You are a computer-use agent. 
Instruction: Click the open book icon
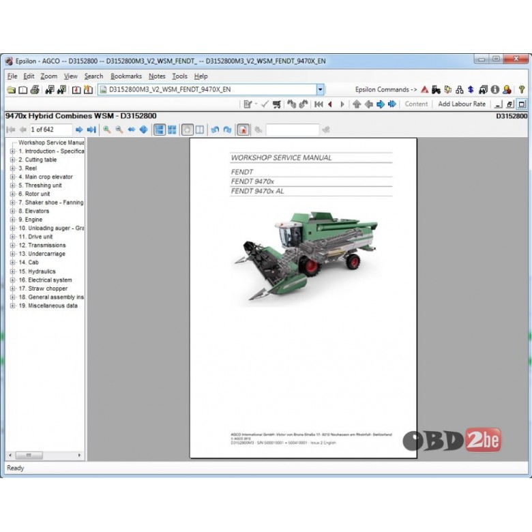pyautogui.click(x=23, y=90)
